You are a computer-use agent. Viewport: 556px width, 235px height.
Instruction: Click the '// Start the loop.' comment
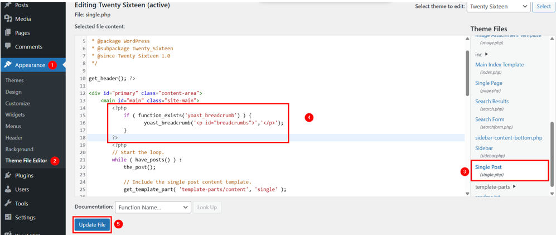coord(138,152)
